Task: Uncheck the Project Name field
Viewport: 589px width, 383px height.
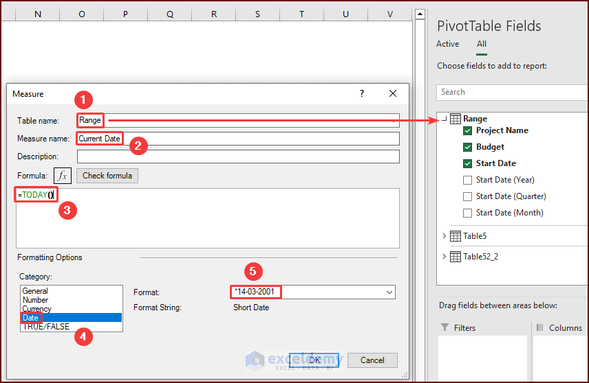Action: 467,131
